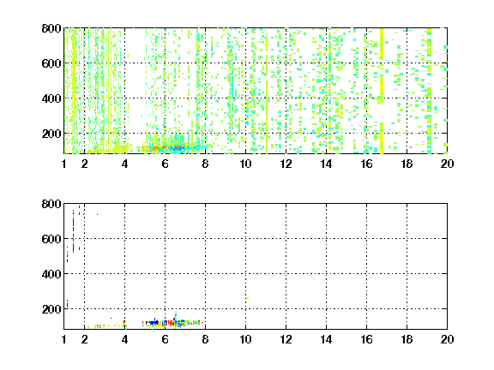Screen dimensions: 494x370
Task: Click the 18 x-axis label on bottom plot
Action: (407, 339)
